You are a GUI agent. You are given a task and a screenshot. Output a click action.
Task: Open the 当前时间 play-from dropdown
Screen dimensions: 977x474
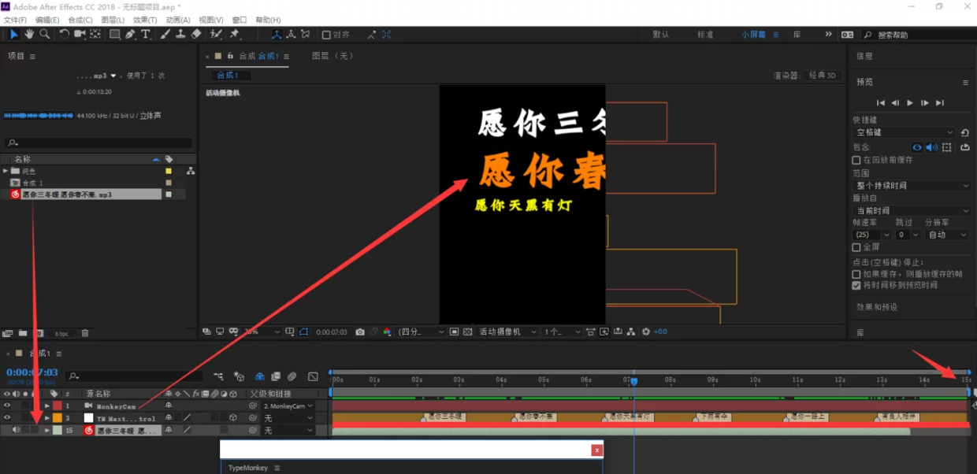tap(912, 211)
